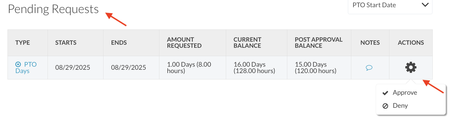Click the prohibited icon beside Deny

coord(385,106)
